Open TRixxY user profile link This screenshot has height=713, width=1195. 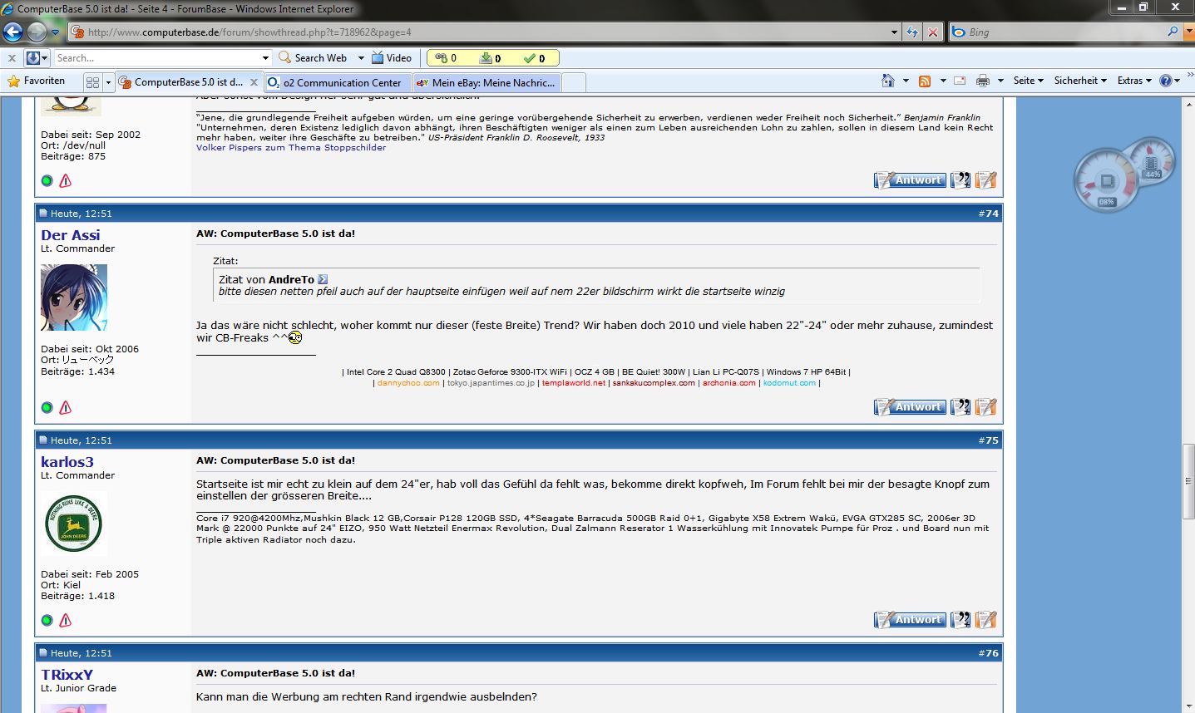pos(67,675)
